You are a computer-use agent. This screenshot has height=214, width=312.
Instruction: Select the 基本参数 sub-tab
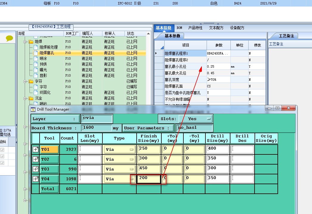tap(172, 36)
